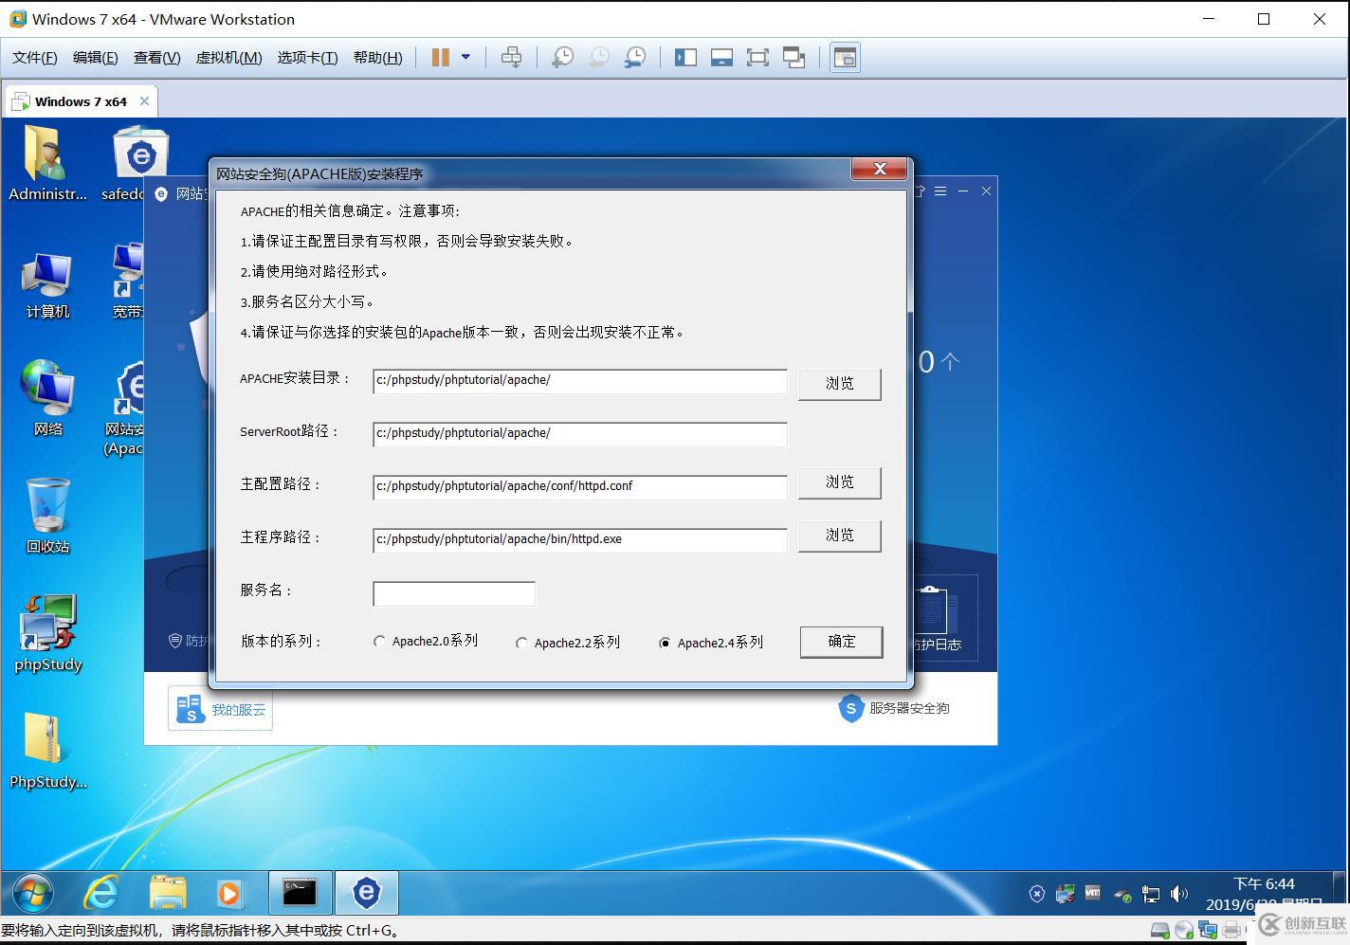Click 服务器安全狗 link in SafeDog window

tap(894, 708)
